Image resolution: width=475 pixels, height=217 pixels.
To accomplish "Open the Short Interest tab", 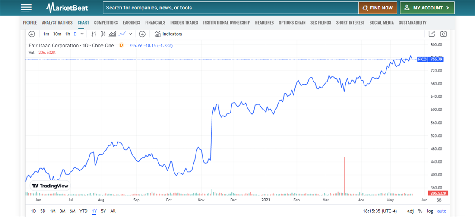I will [x=350, y=22].
